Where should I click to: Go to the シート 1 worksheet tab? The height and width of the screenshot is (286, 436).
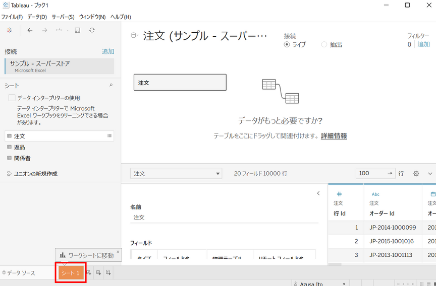coord(71,273)
